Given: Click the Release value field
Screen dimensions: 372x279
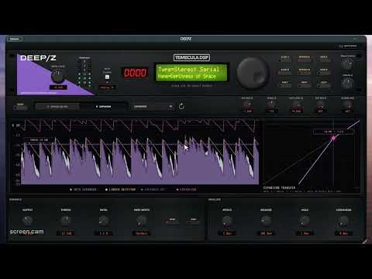Looking at the screenshot, I should (x=266, y=233).
